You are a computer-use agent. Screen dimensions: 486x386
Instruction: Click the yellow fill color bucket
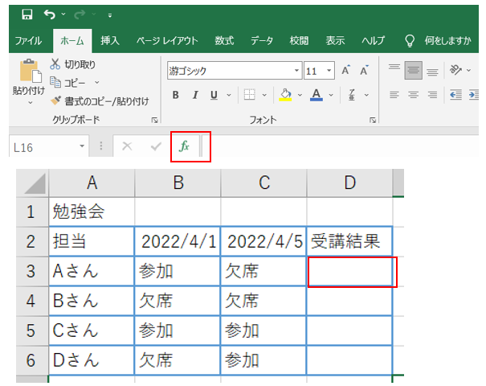click(285, 95)
